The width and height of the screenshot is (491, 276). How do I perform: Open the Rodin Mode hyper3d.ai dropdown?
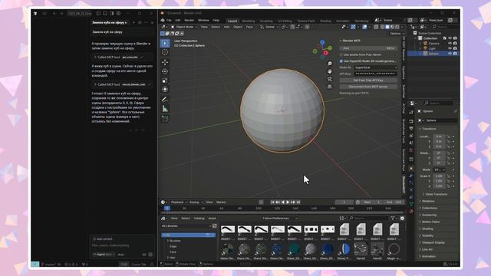point(375,67)
